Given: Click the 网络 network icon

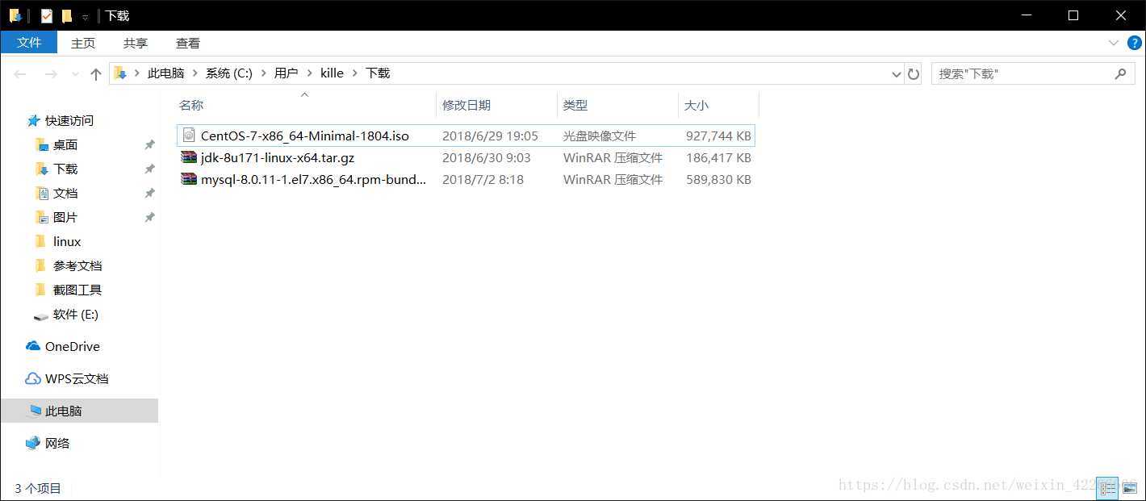Looking at the screenshot, I should coord(33,443).
